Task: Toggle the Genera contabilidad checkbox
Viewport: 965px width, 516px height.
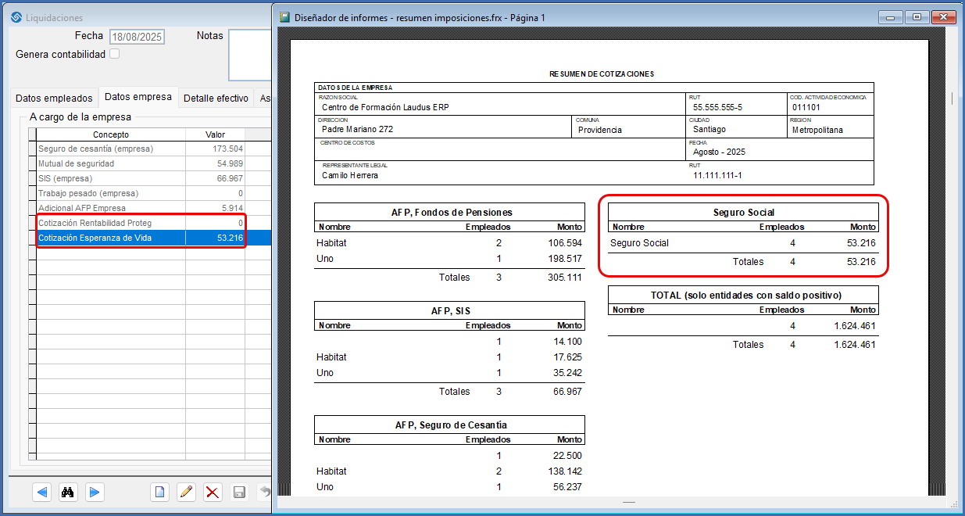Action: point(115,54)
